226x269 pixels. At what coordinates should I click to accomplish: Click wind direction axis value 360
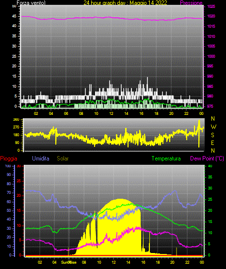[x=16, y=120]
